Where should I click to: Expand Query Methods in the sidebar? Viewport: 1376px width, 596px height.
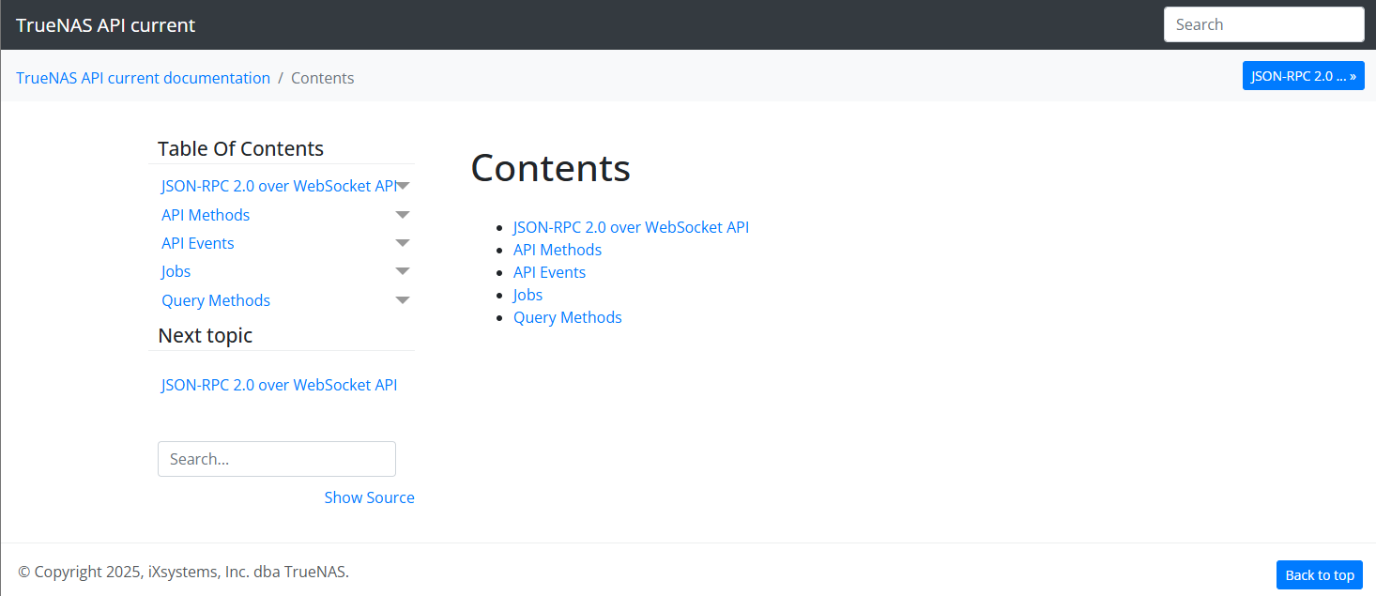click(403, 299)
